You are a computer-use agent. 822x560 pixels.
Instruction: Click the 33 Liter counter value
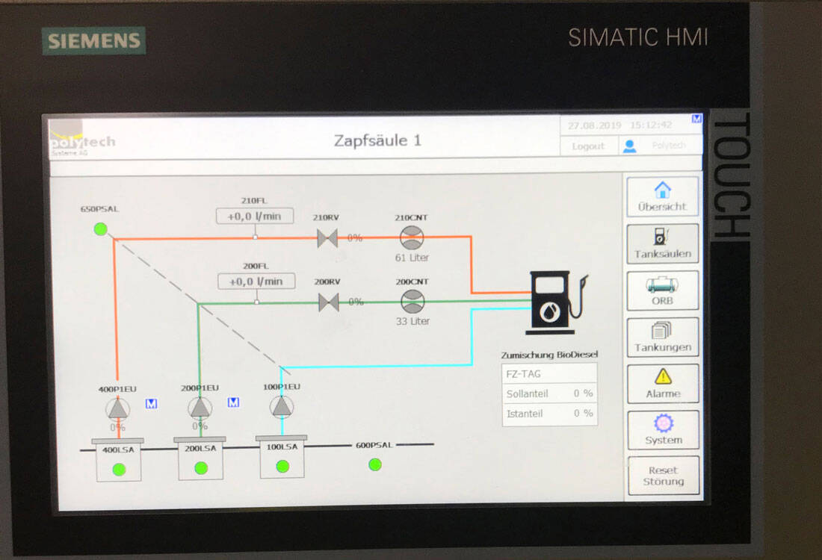point(412,321)
